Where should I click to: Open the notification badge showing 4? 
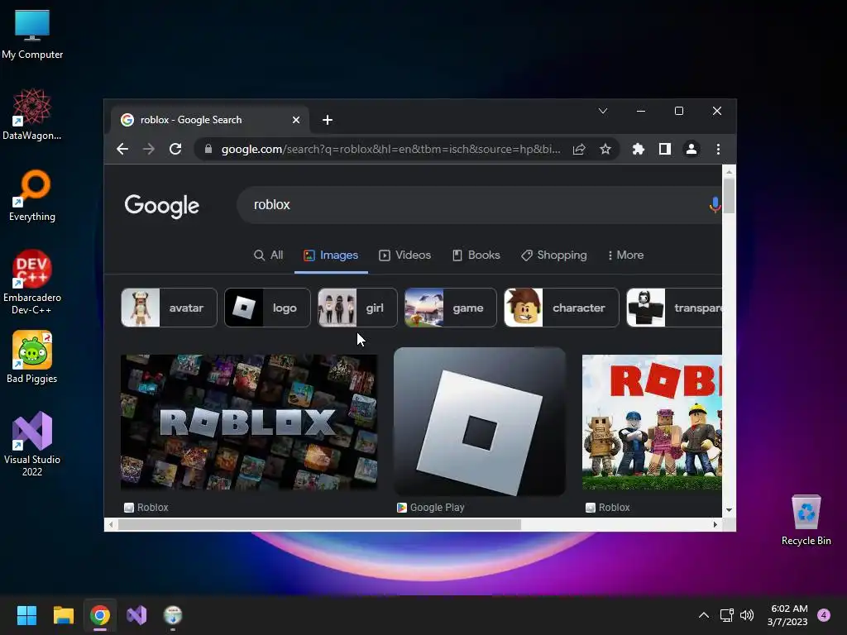(824, 615)
